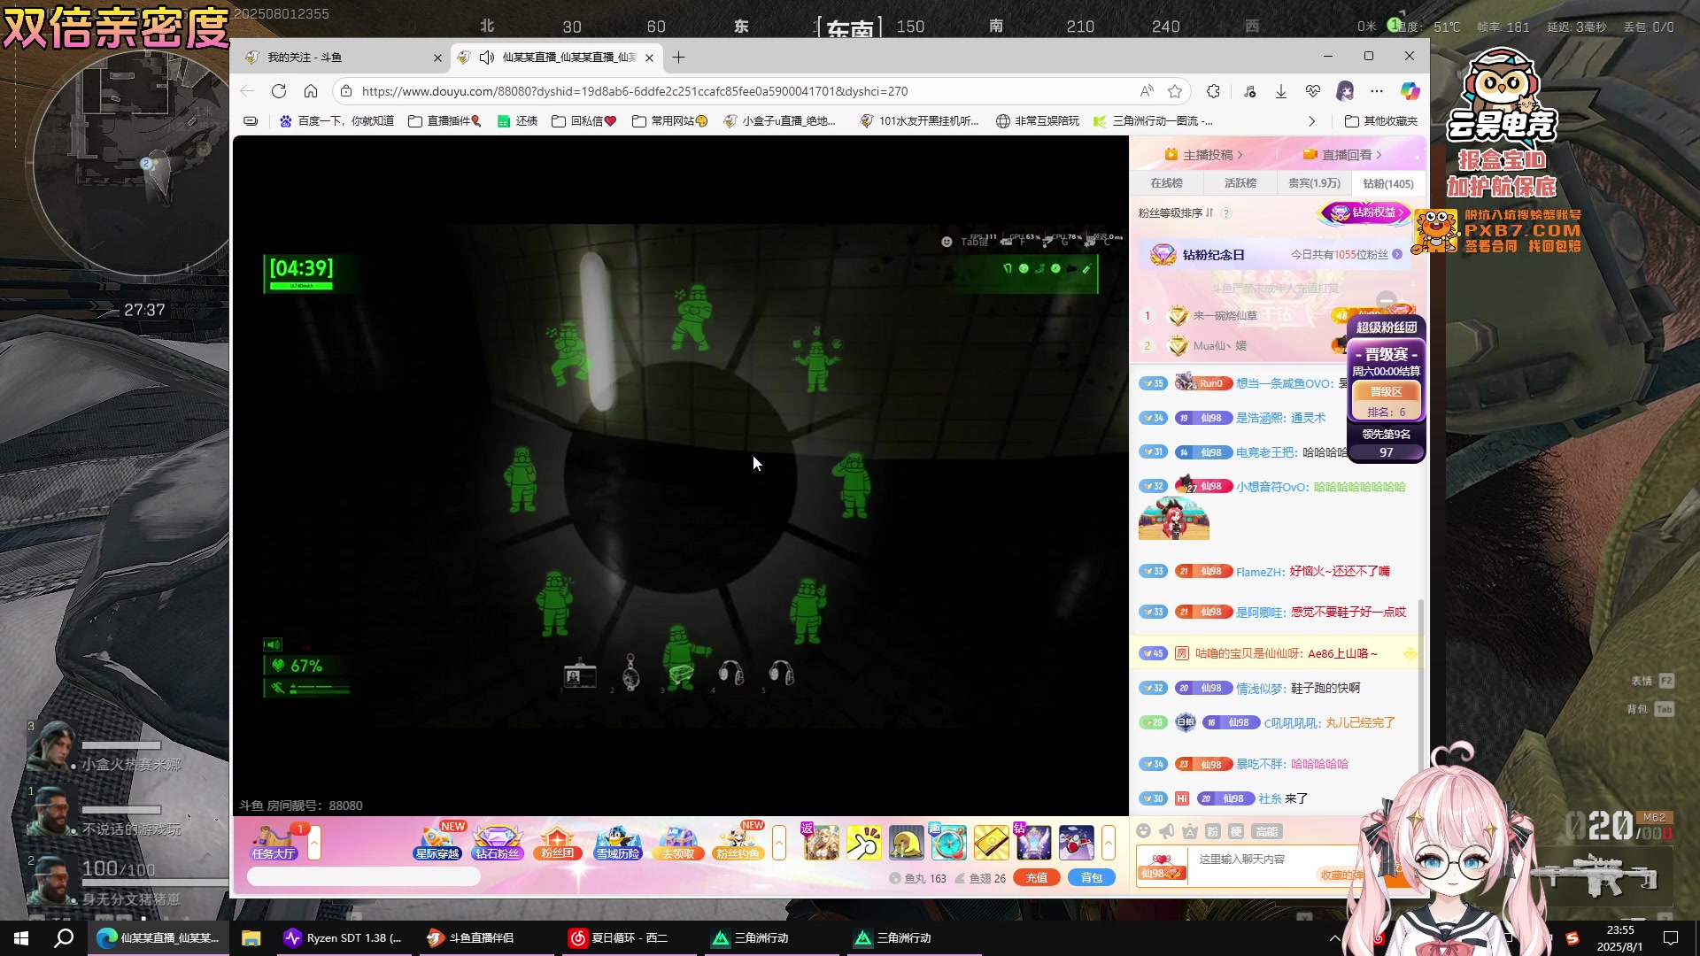Expand activity list arrow beside 粉丝钓鱼
Image resolution: width=1700 pixels, height=956 pixels.
(x=779, y=843)
